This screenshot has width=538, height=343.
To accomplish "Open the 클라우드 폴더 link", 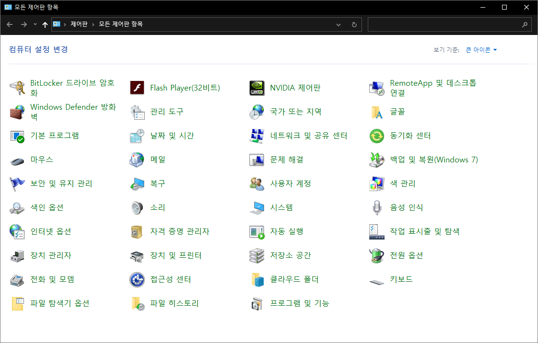I will coord(294,280).
